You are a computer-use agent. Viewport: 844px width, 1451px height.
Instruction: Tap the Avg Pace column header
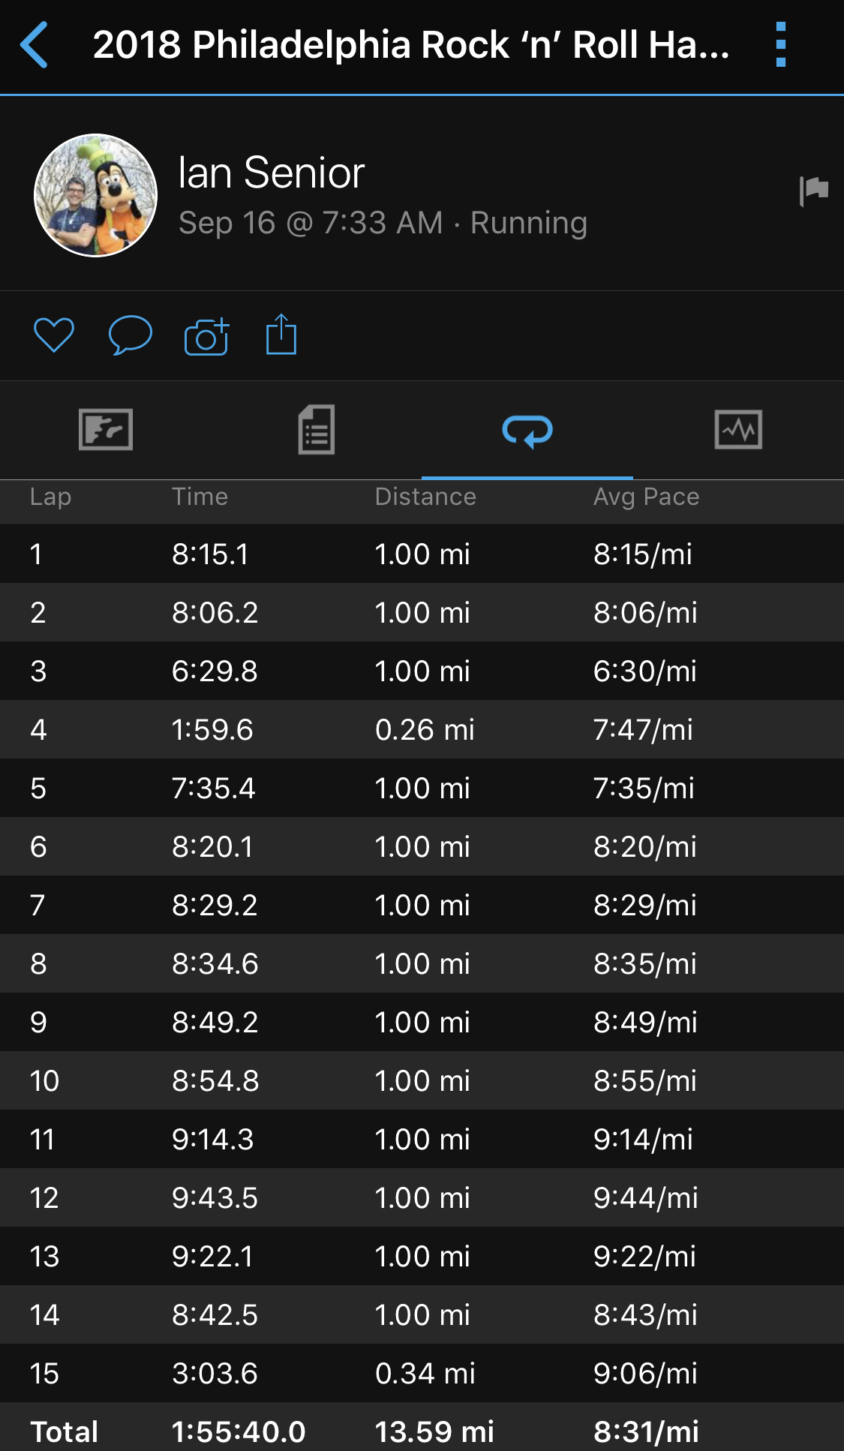coord(646,497)
